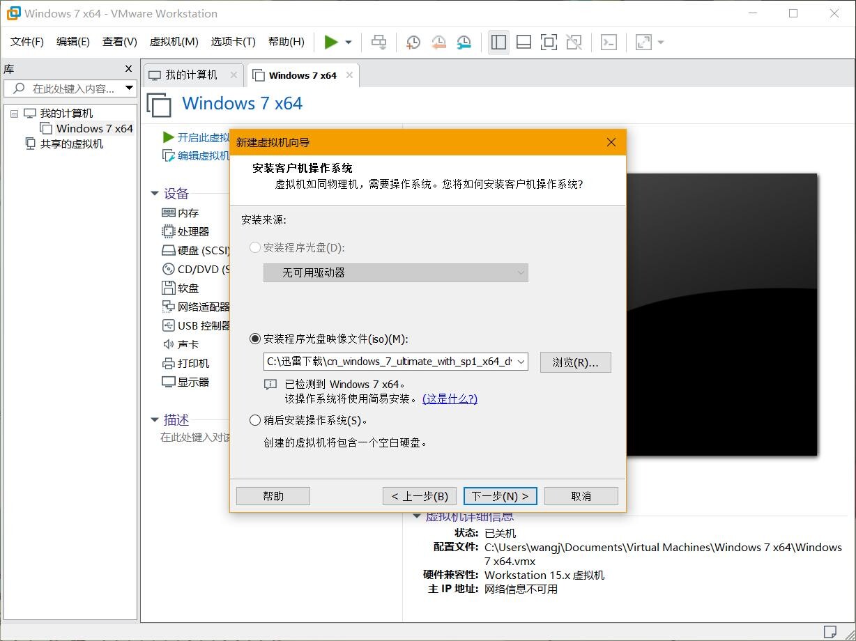Revert virtual machine to previous snapshot
This screenshot has height=641, width=856.
[x=438, y=43]
